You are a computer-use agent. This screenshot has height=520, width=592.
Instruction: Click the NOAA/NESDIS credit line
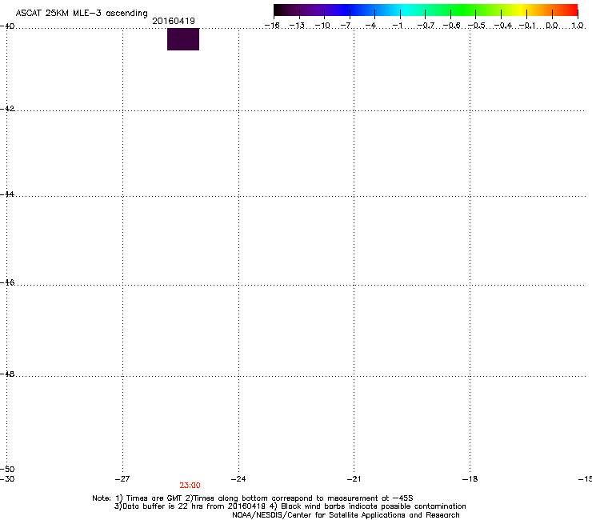coord(346,515)
